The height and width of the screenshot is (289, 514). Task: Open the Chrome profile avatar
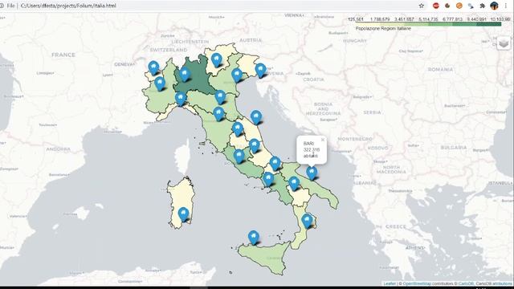494,6
